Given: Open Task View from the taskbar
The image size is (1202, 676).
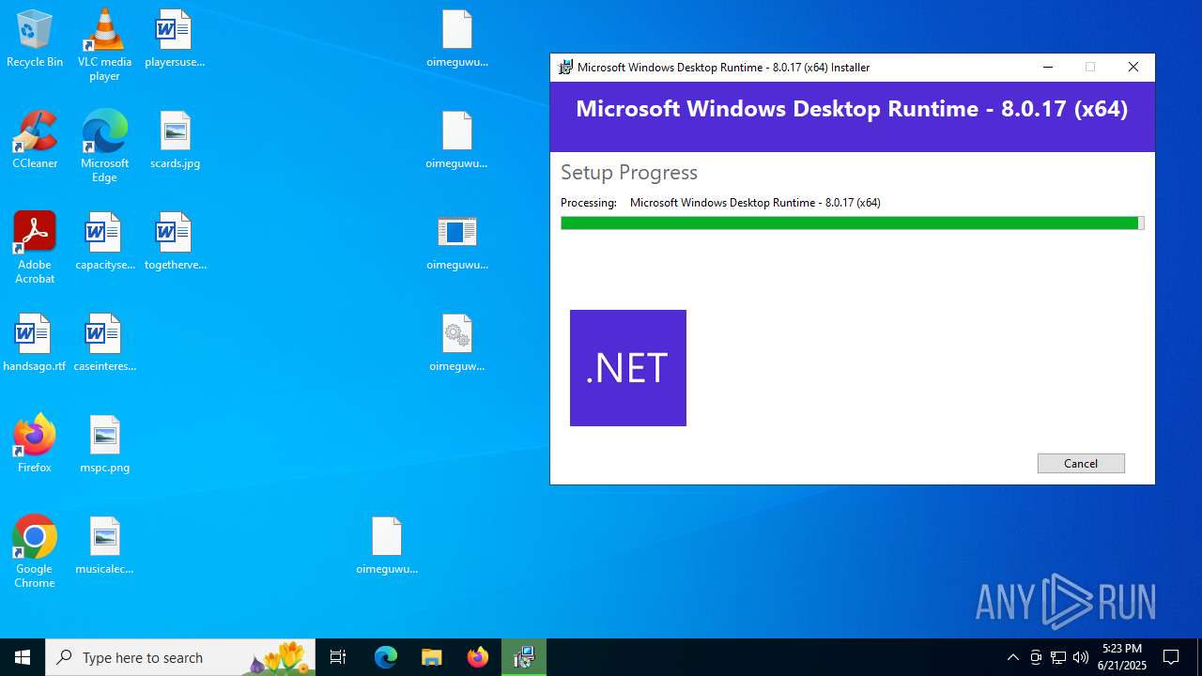Looking at the screenshot, I should [x=338, y=657].
